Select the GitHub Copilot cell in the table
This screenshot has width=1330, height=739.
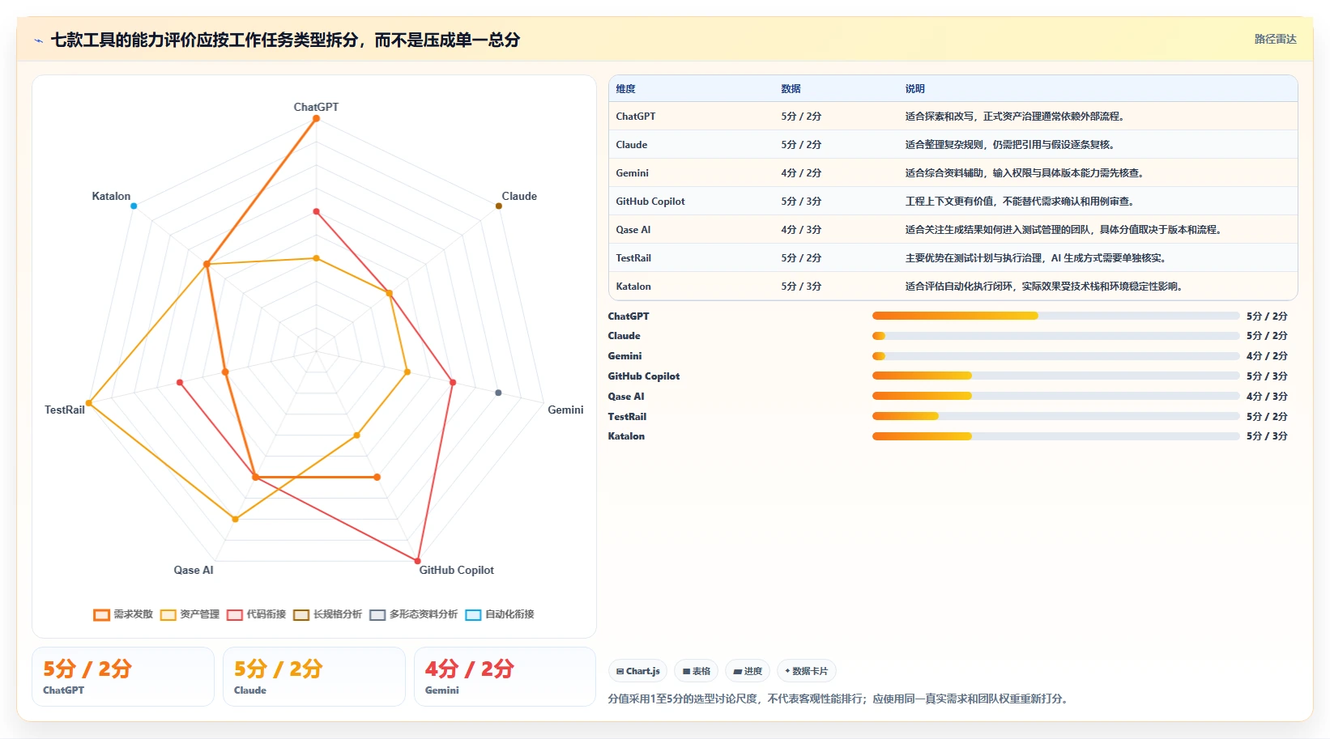(650, 202)
